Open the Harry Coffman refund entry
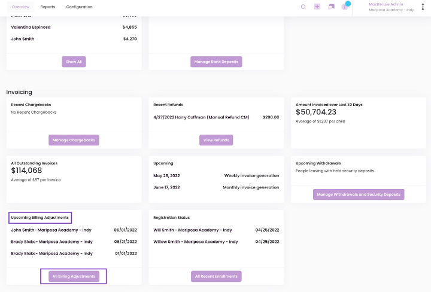 tap(201, 117)
